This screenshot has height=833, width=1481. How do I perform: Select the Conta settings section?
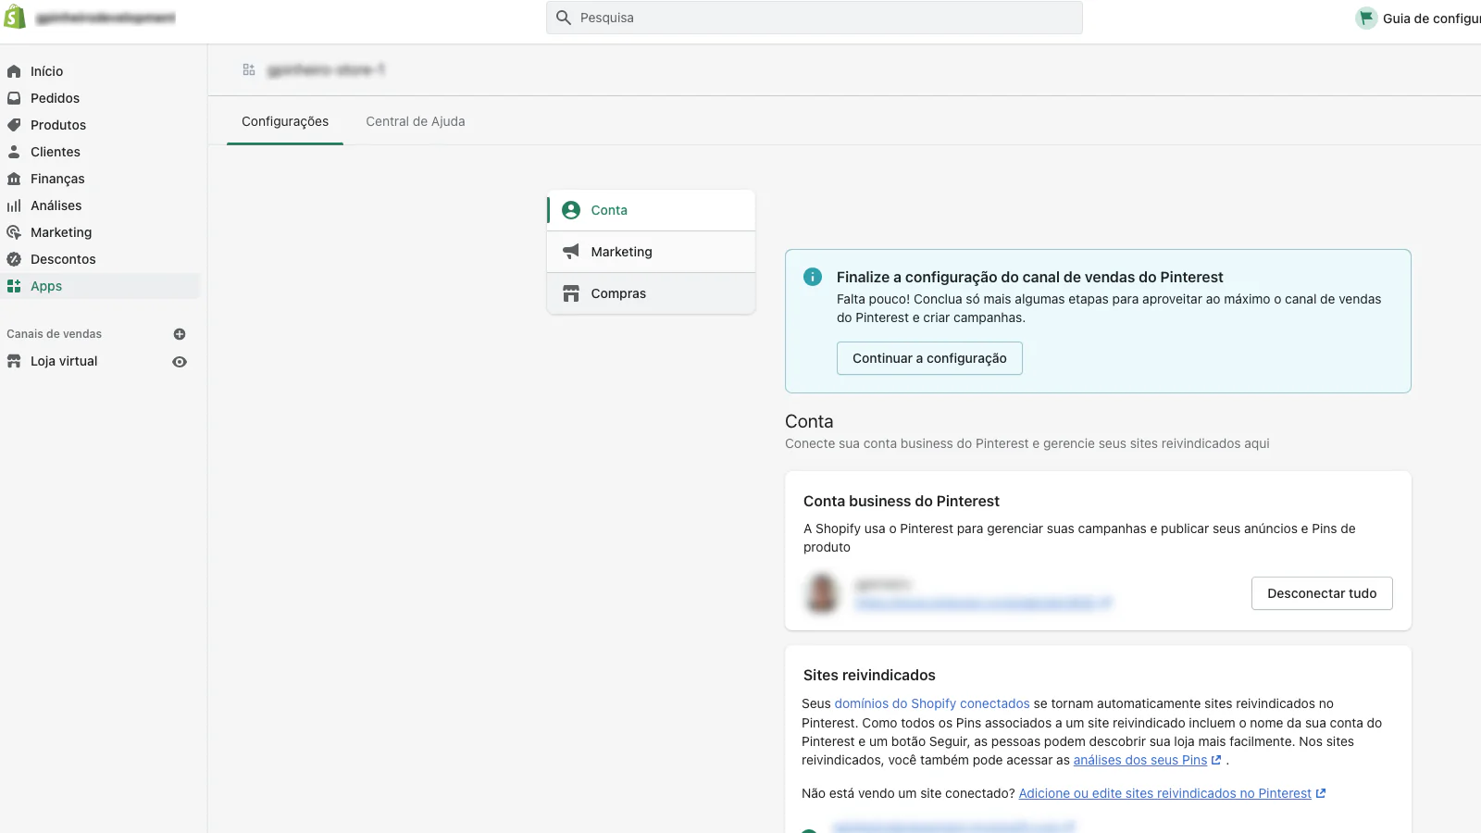(651, 210)
